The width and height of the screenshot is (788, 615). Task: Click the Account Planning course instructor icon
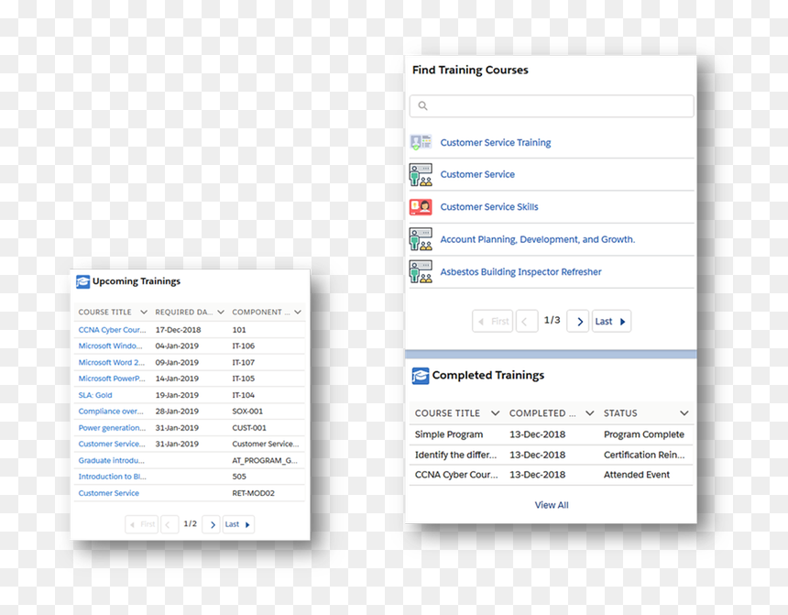(421, 239)
